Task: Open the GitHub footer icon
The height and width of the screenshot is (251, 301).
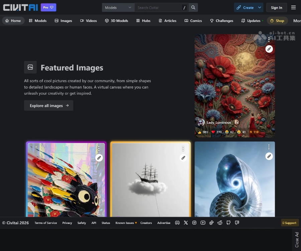Action: (x=228, y=223)
